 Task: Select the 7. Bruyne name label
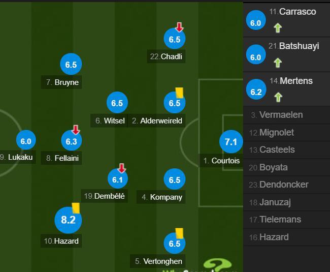(x=61, y=82)
